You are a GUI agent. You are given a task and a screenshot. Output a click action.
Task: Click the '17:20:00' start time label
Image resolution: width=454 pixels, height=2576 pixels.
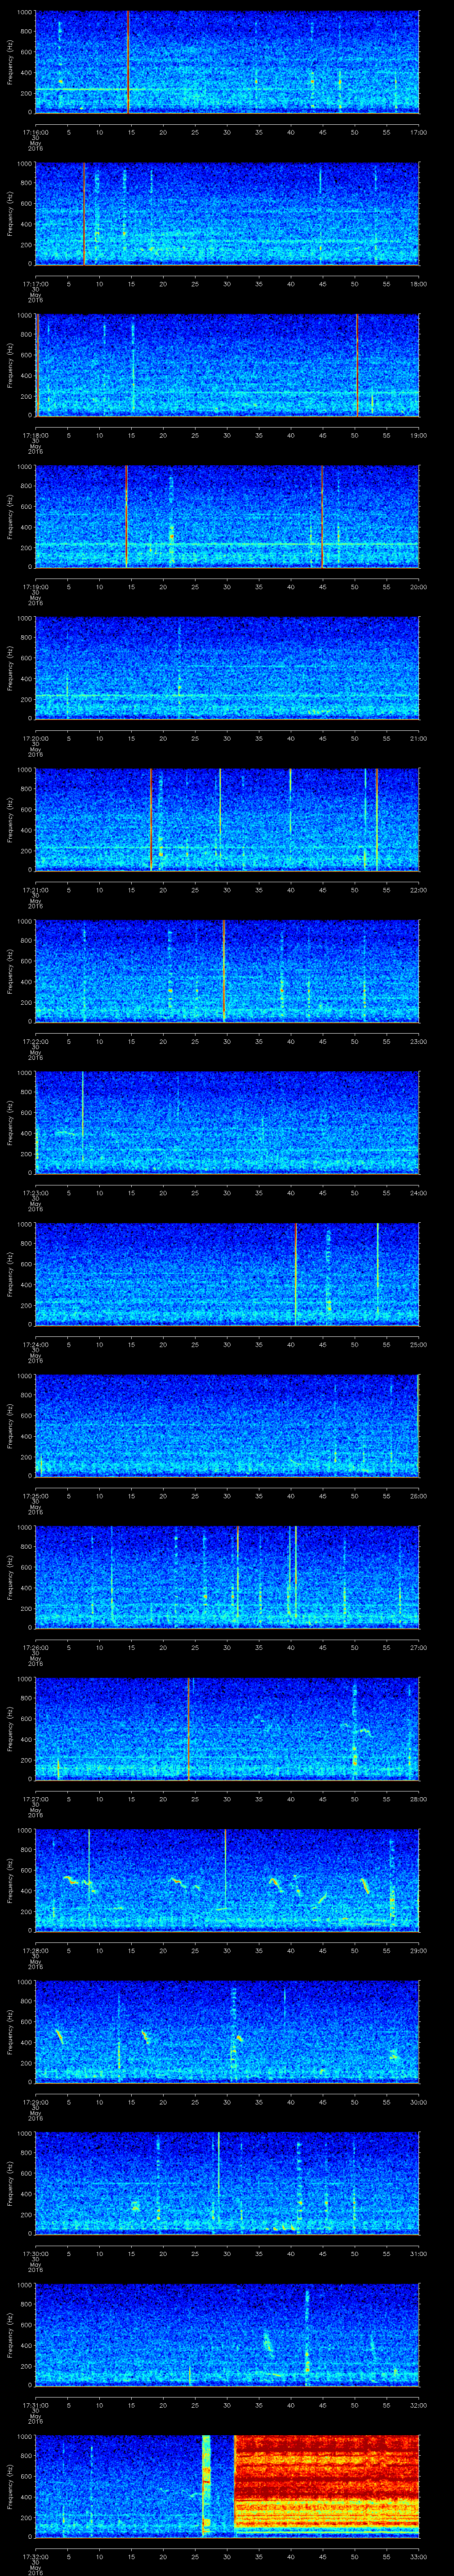35,738
